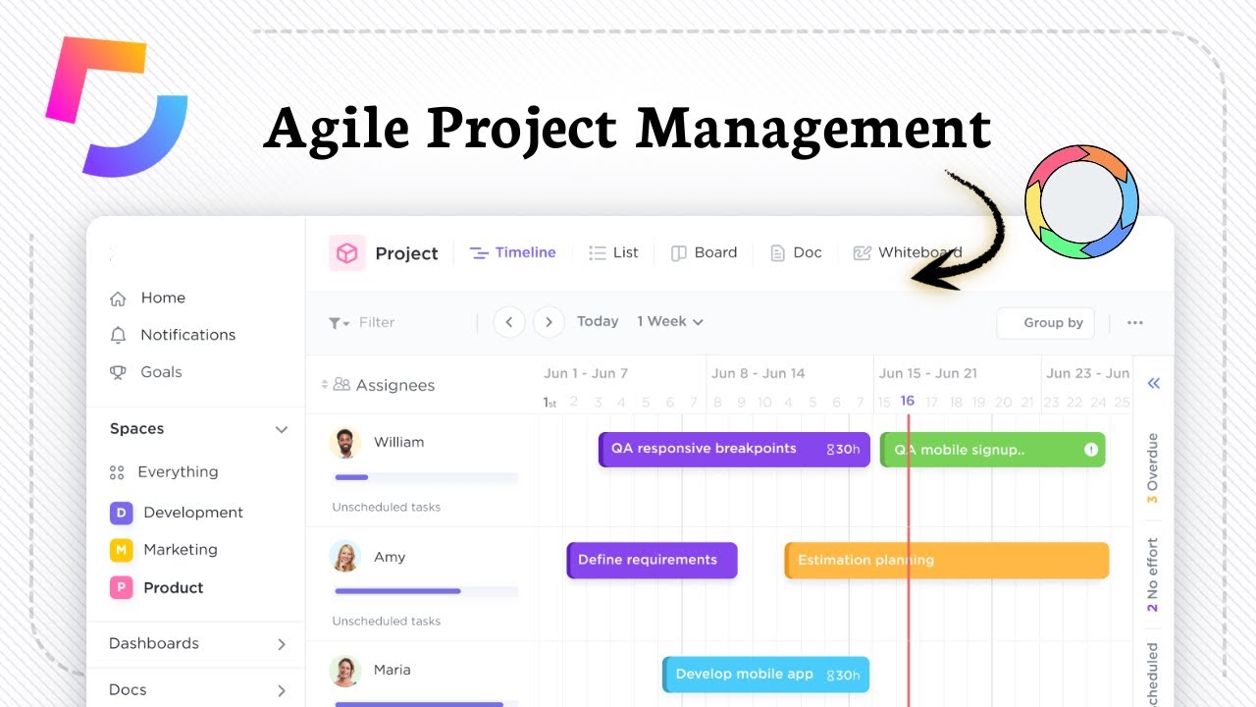Viewport: 1256px width, 707px height.
Task: Open Goals in sidebar
Action: click(x=162, y=372)
